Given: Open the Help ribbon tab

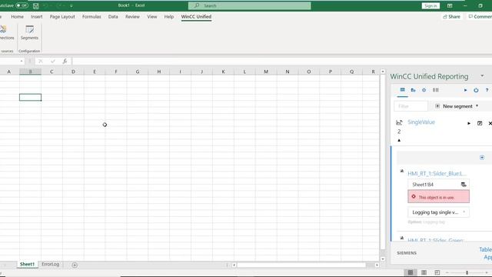Looking at the screenshot, I should coord(169,17).
